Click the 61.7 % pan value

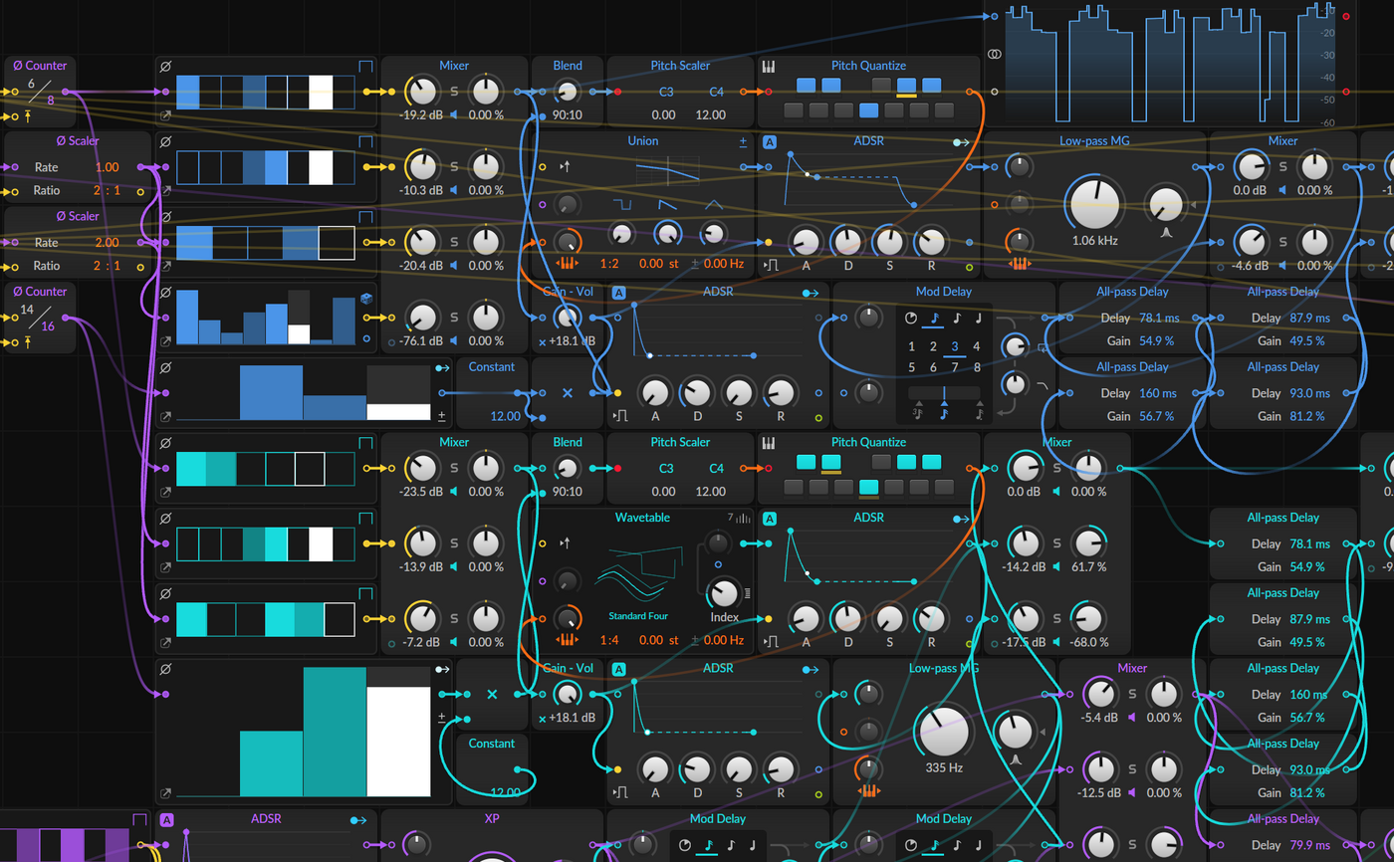click(x=1088, y=566)
